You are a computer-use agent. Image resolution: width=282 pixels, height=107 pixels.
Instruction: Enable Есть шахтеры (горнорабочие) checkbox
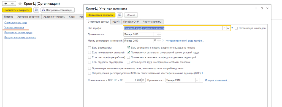(90, 57)
